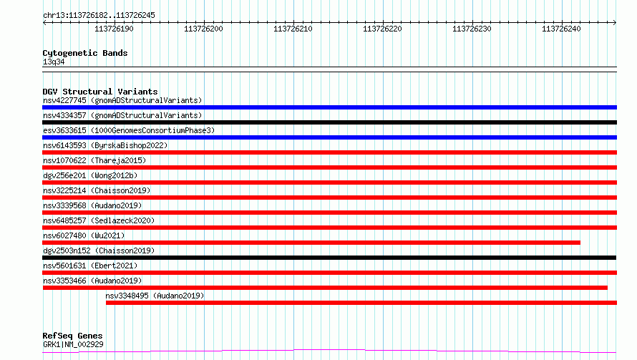Select variant label nsv1070622 (Thareja2015)
This screenshot has width=637, height=360.
tap(94, 160)
